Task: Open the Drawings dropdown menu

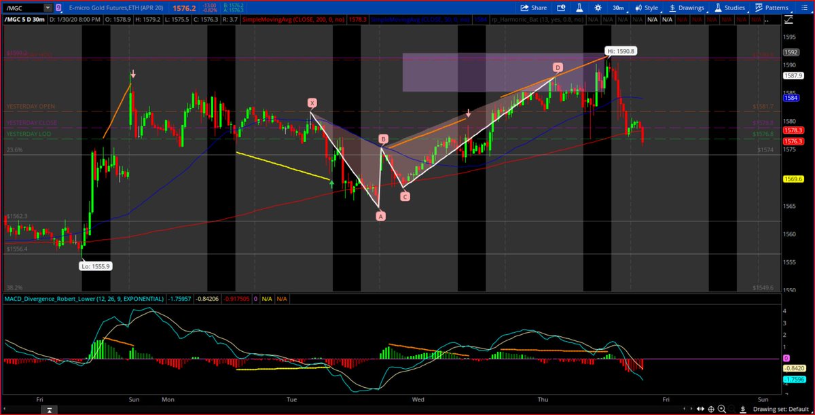Action: (687, 8)
